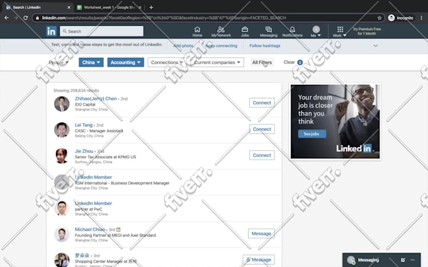The image size is (428, 267).
Task: Open Jie Zhou's profile name
Action: click(84, 151)
